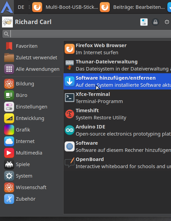This screenshot has height=221, width=171.
Task: Click the DE keyboard layout indicator
Action: [x=21, y=7]
